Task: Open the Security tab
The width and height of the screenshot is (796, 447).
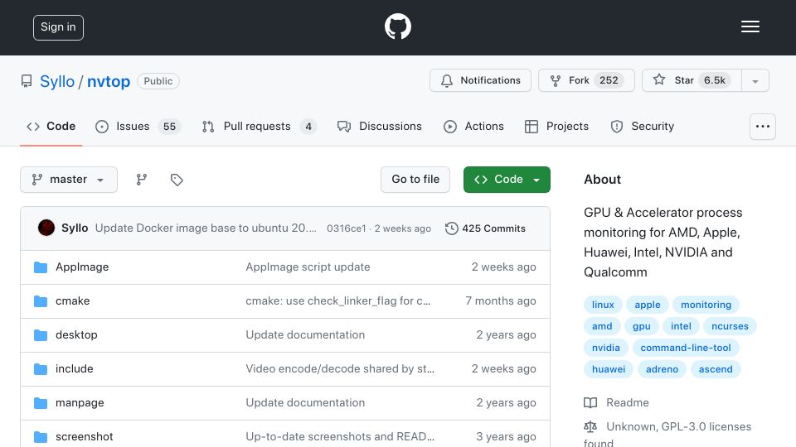Action: click(642, 126)
